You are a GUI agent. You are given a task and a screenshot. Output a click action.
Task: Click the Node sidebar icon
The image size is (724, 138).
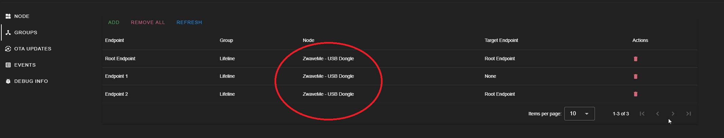point(8,16)
